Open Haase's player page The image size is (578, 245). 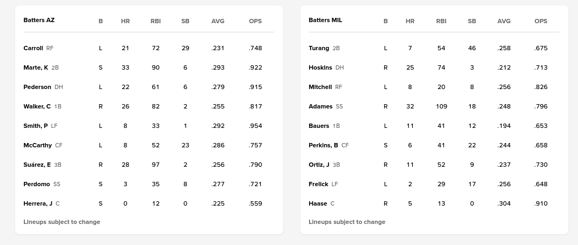[x=318, y=203]
